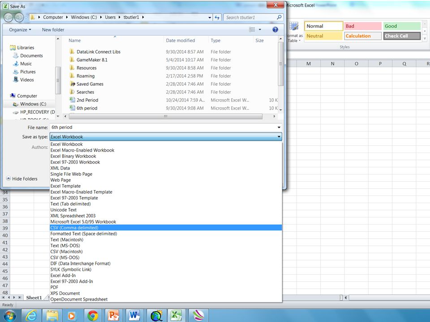Click Computer in the address breadcrumb
Viewport: 430px width, 322px height.
(53, 17)
